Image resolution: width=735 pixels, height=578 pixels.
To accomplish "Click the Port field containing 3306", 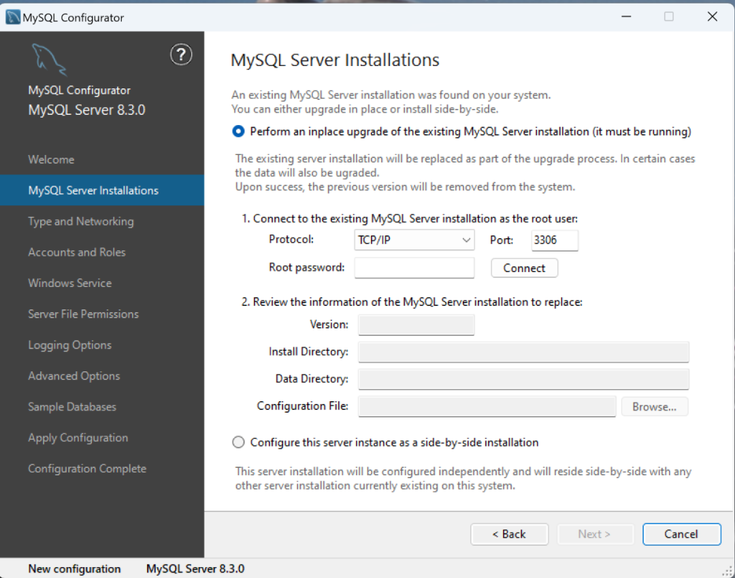I will [x=555, y=240].
